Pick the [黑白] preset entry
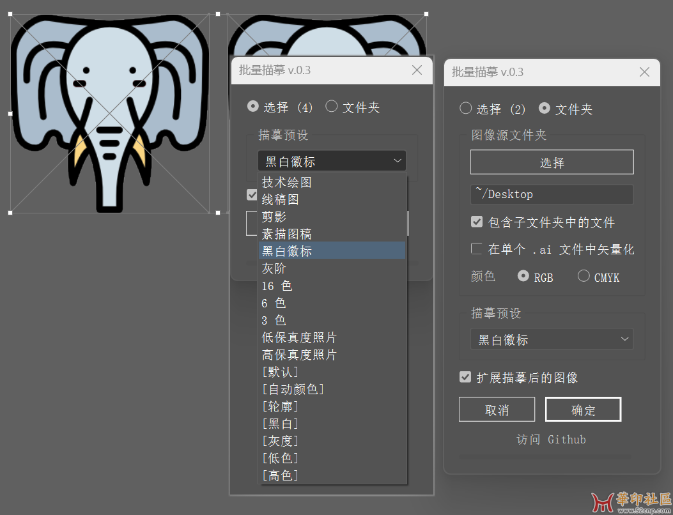This screenshot has height=515, width=673. point(332,424)
